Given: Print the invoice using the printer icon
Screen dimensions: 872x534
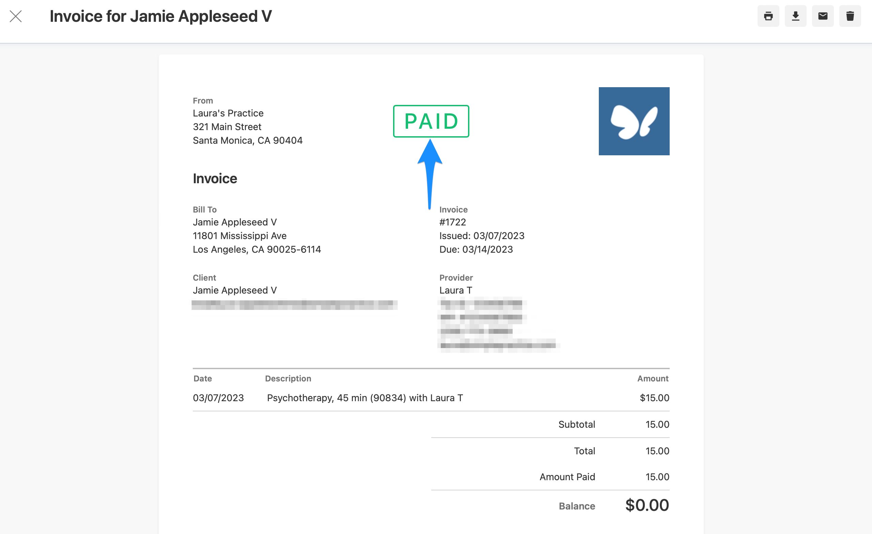Looking at the screenshot, I should click(x=768, y=16).
